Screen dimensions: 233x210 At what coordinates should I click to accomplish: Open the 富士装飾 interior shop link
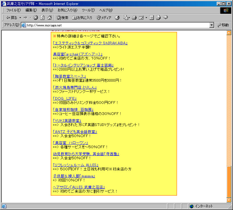(83, 65)
